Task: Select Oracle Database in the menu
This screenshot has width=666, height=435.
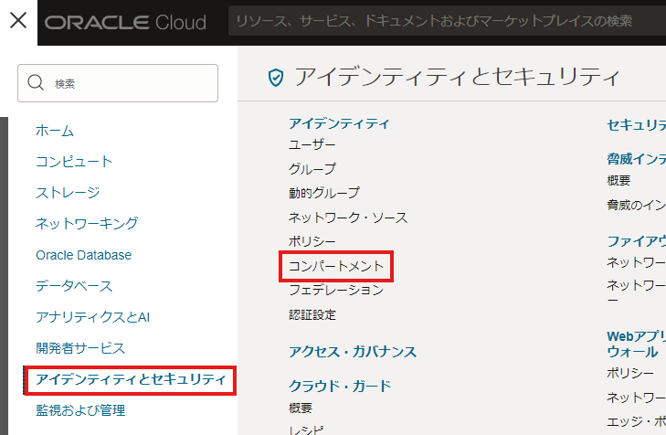Action: pyautogui.click(x=84, y=255)
